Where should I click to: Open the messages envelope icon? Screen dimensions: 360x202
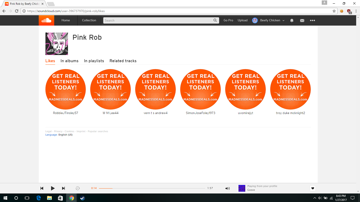[302, 20]
